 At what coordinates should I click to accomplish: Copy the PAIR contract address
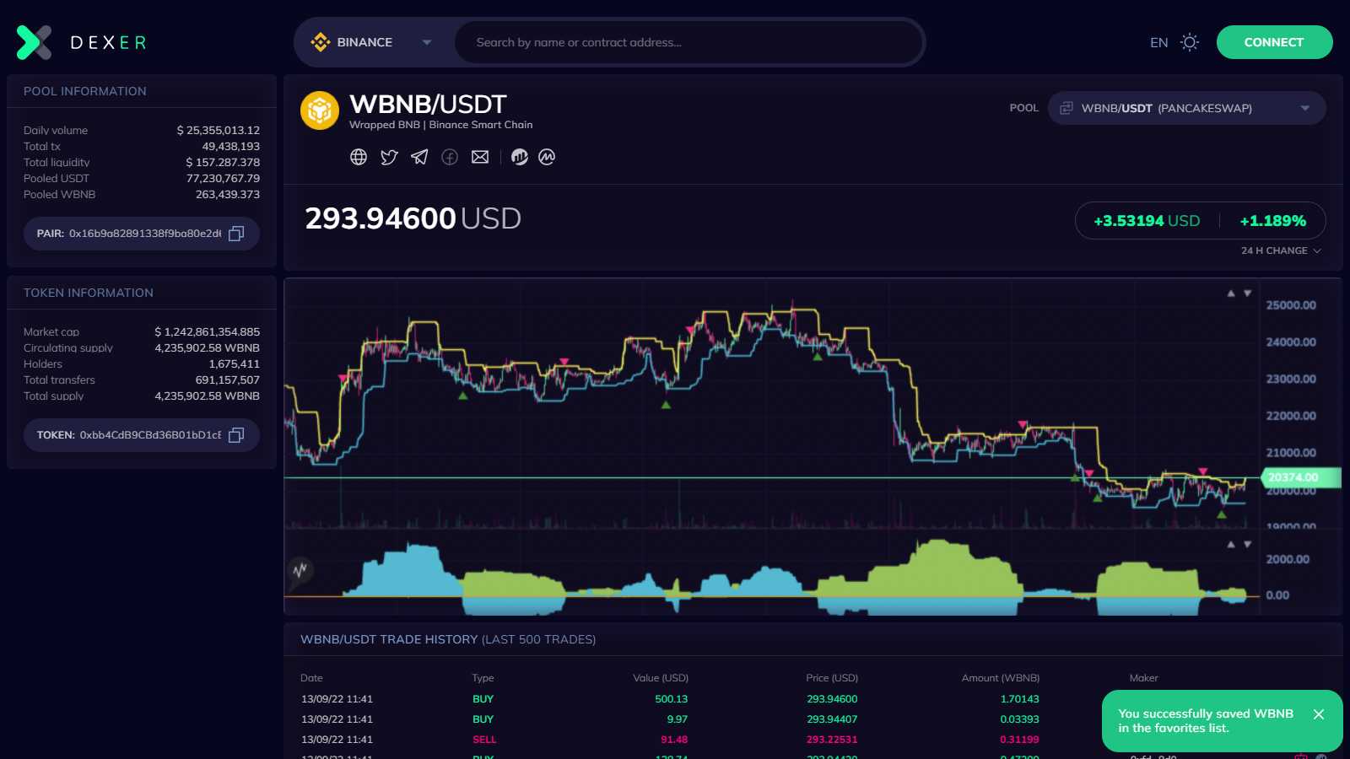[236, 234]
